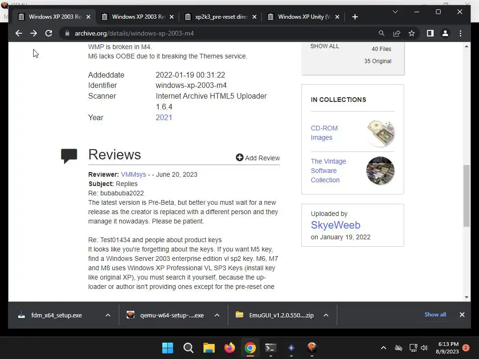Image resolution: width=479 pixels, height=359 pixels.
Task: Open reviewer VMMsys profile link
Action: click(x=133, y=174)
